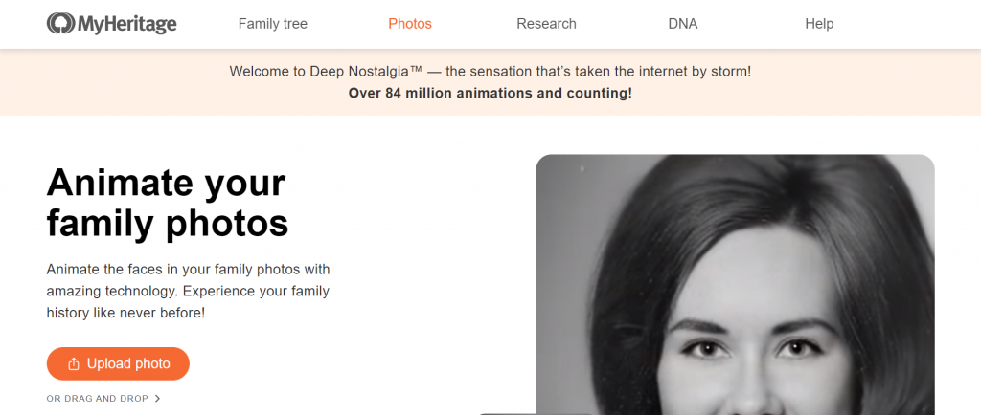Open the Family tree menu
Viewport: 981px width, 415px height.
(273, 24)
